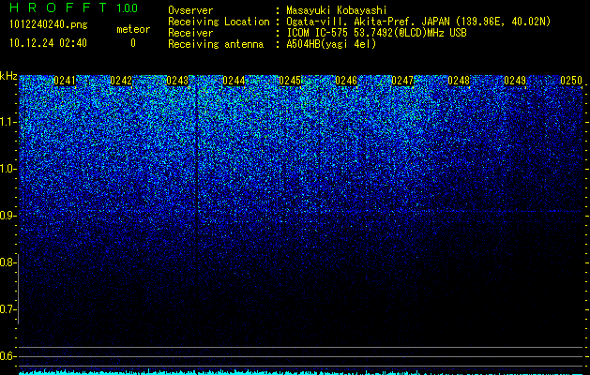This screenshot has height=375, width=590.
Task: Click the date stamp 10.12.24 02:40
Action: click(x=48, y=43)
